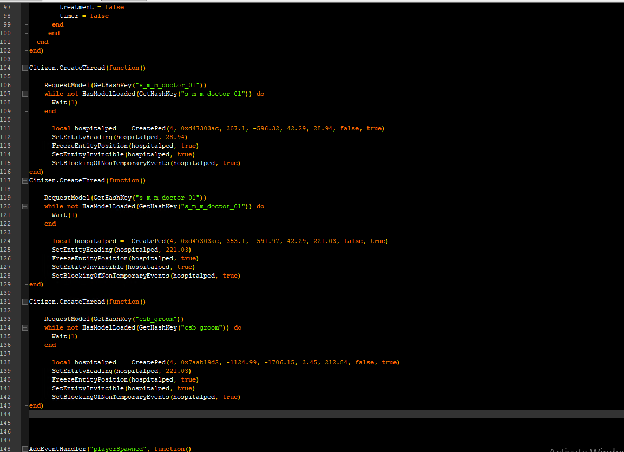Fold the while loop at line 120
Viewport: 624px width, 452px height.
25,206
